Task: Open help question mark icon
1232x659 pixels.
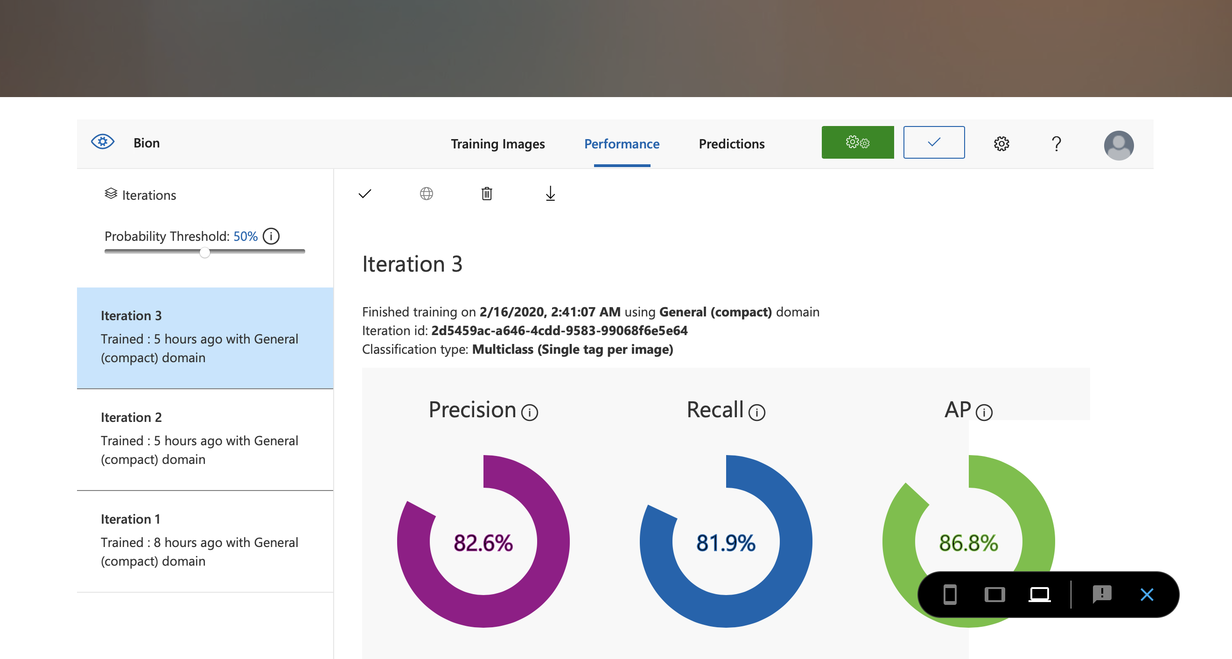Action: (x=1056, y=143)
